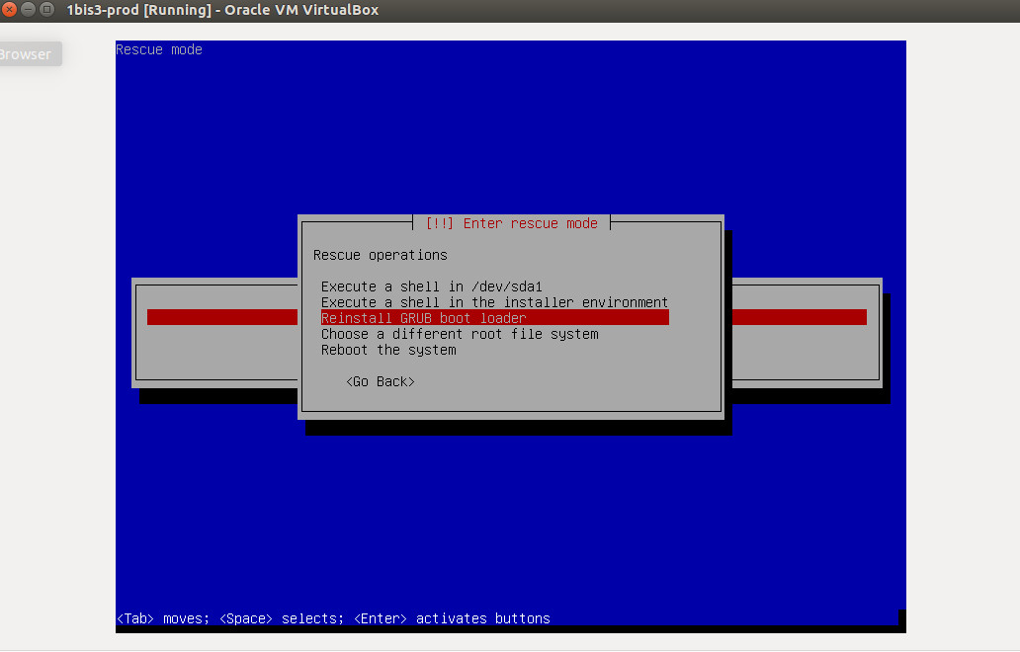Pick the highlighted 'Reinstall GRUB boot loader' option
This screenshot has height=652, width=1020.
(x=423, y=318)
